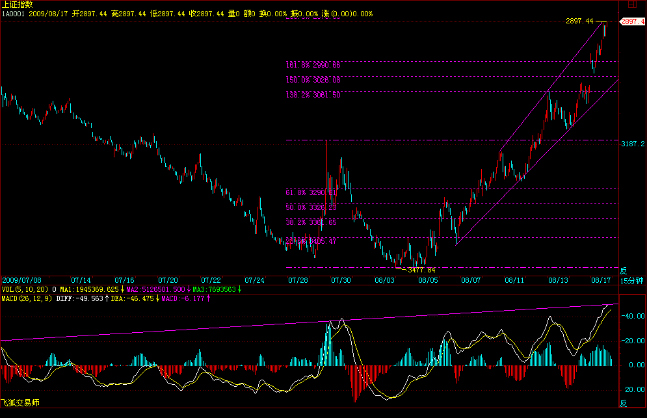Image resolution: width=647 pixels, height=418 pixels.
Task: Click the 2009/07/08 date label
Action: [21, 280]
